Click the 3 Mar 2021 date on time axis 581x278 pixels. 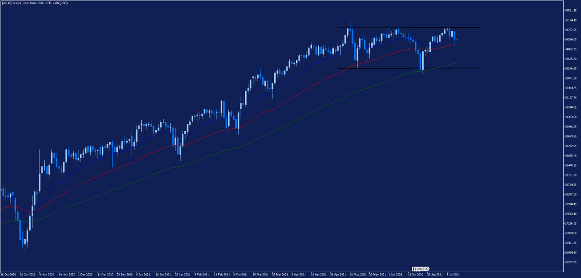[x=241, y=274]
